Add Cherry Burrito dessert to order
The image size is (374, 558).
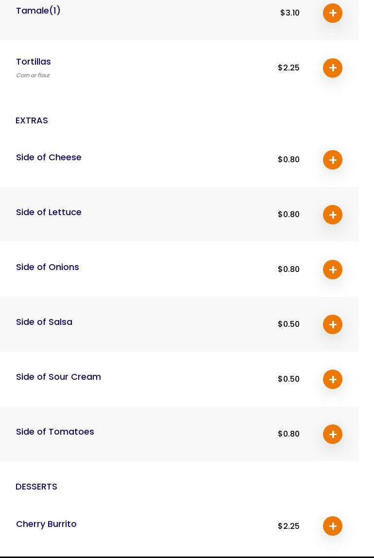tap(333, 526)
